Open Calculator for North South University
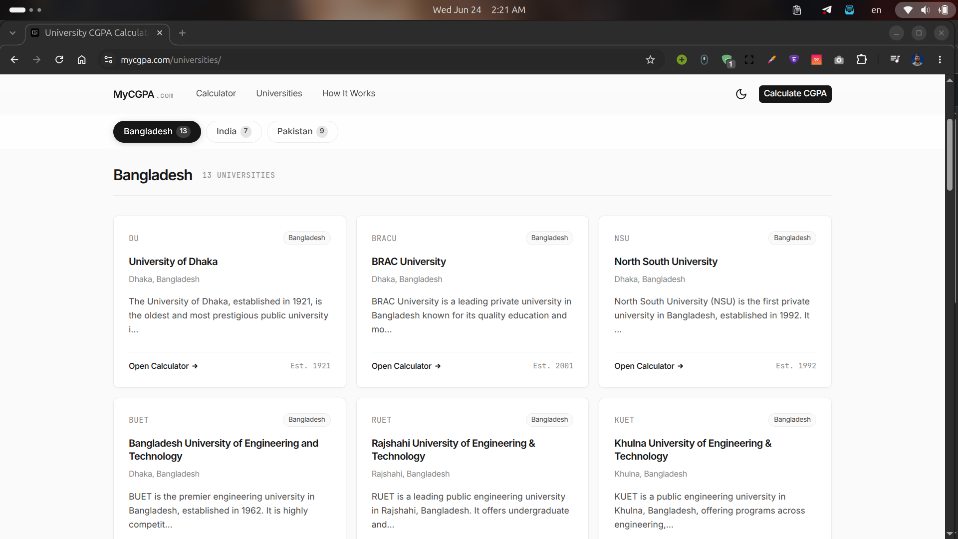 tap(649, 366)
